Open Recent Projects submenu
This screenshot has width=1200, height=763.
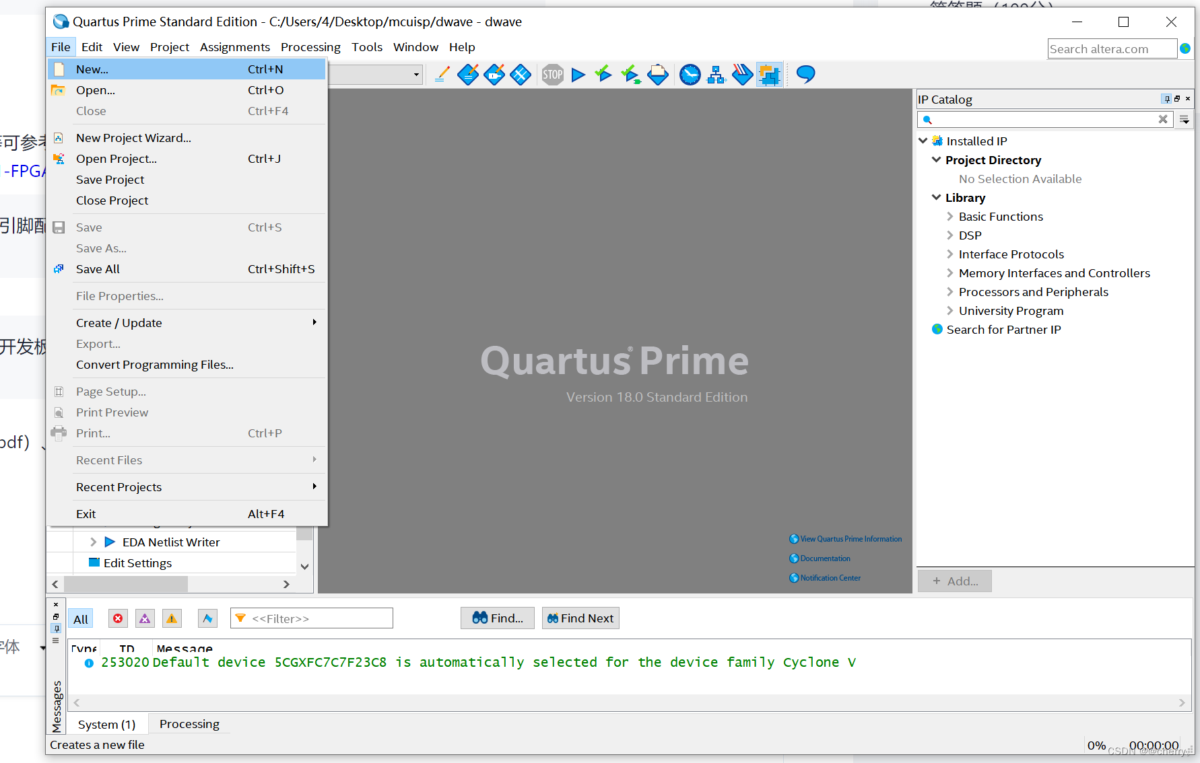187,486
